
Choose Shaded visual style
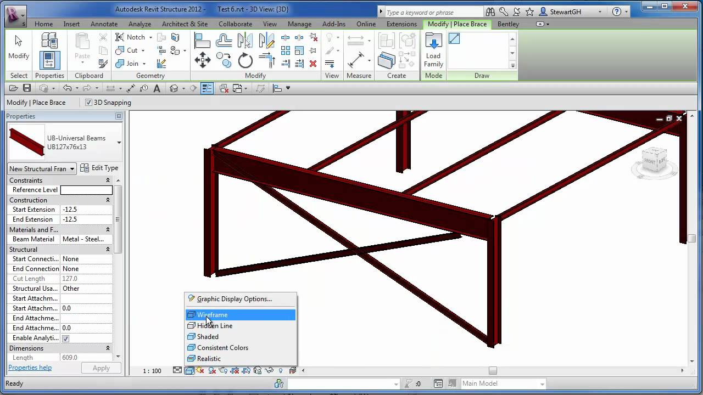241,337
